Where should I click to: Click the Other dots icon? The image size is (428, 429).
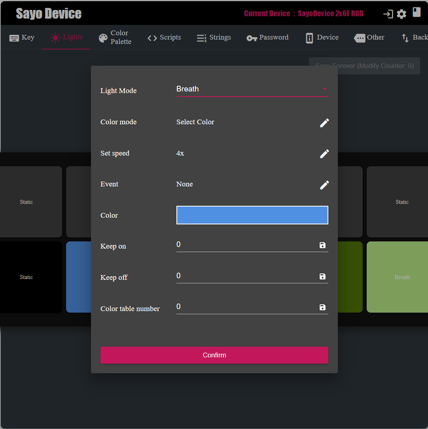pos(359,38)
